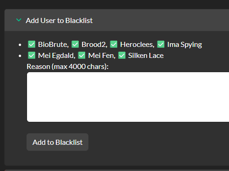Click the Brood2 name label

click(x=93, y=45)
